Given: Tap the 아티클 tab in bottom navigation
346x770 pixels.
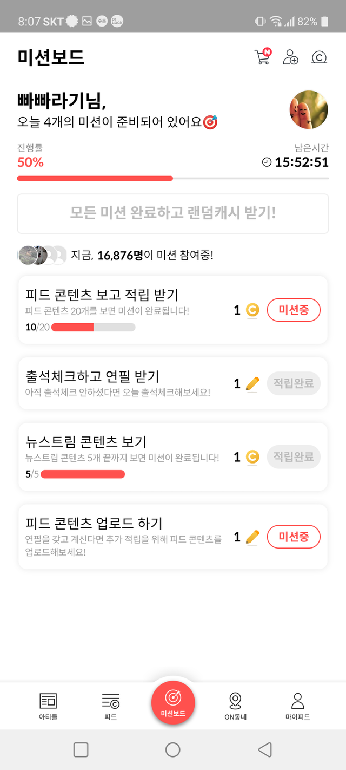Looking at the screenshot, I should point(48,706).
